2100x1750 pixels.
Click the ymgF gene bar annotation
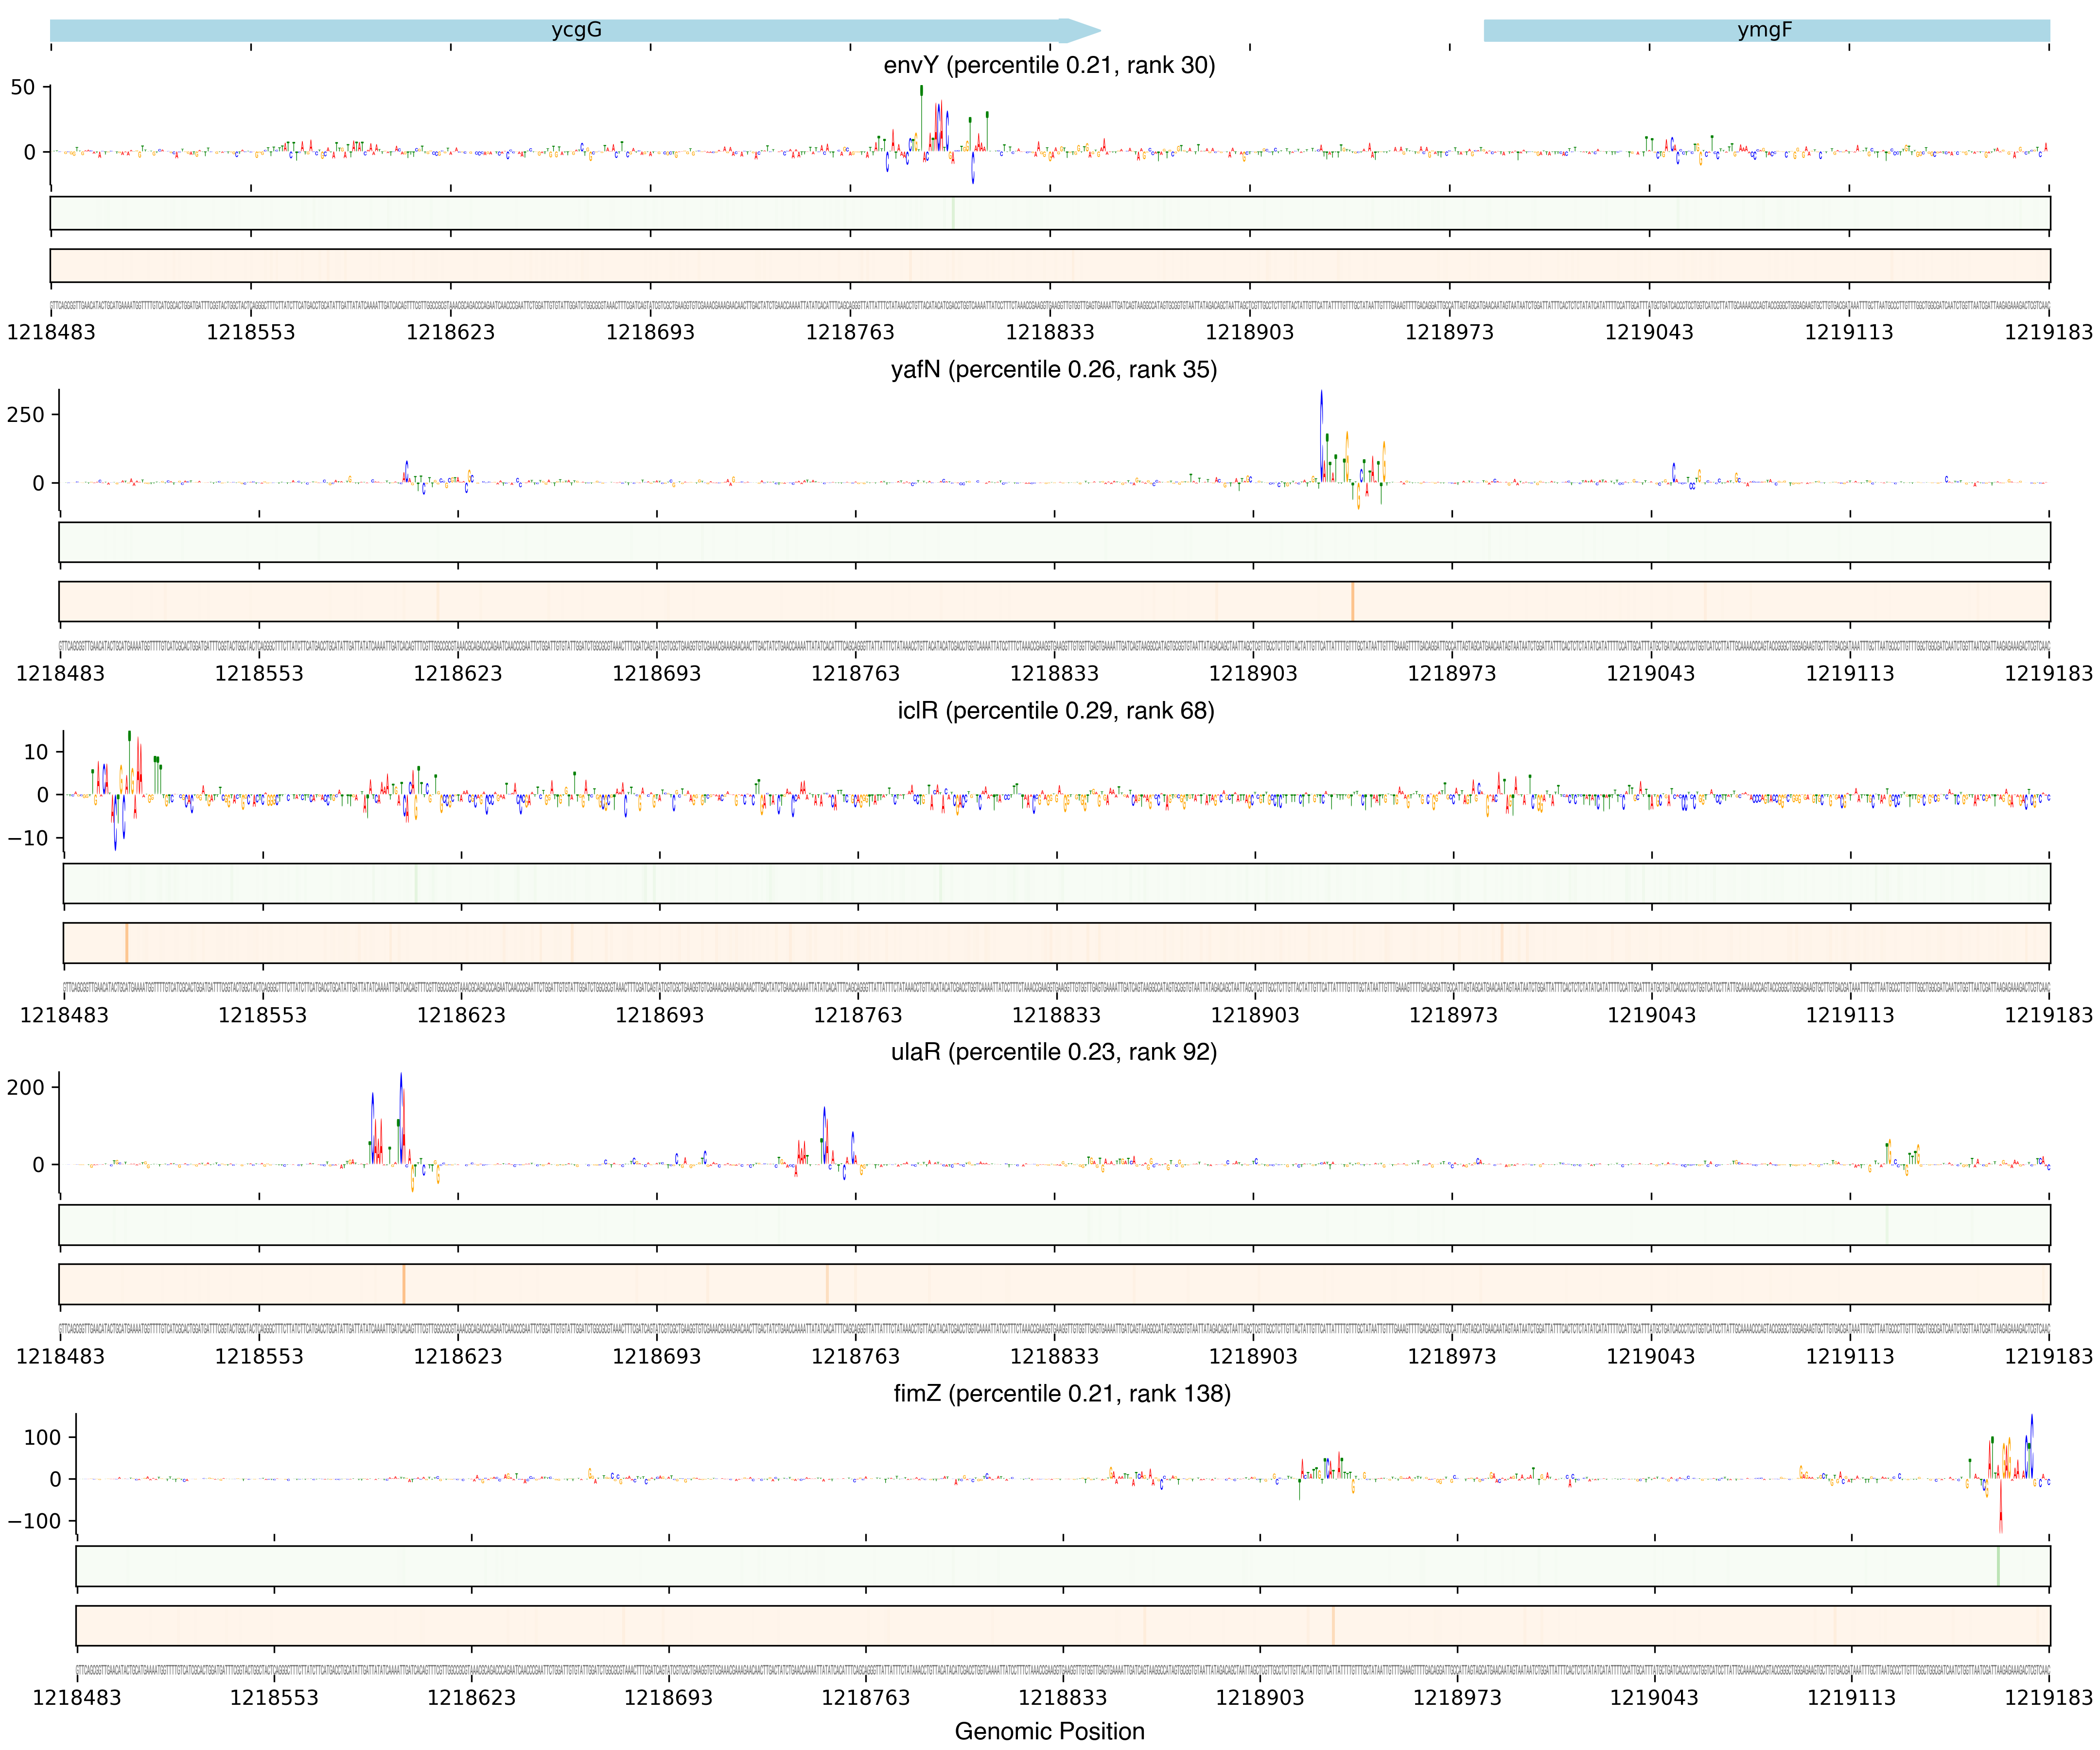[1765, 30]
